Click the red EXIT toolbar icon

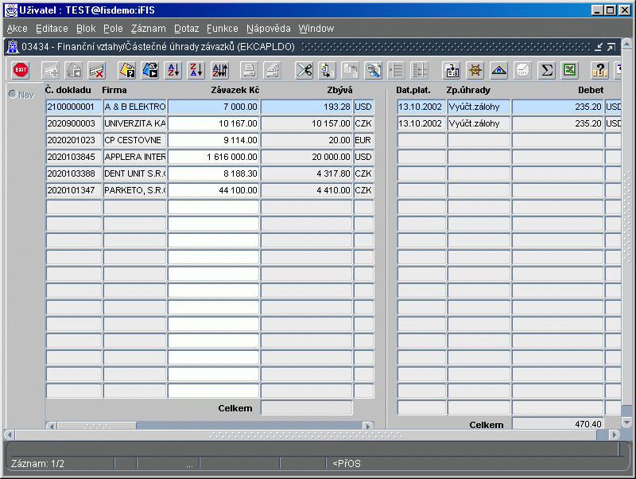tap(21, 70)
